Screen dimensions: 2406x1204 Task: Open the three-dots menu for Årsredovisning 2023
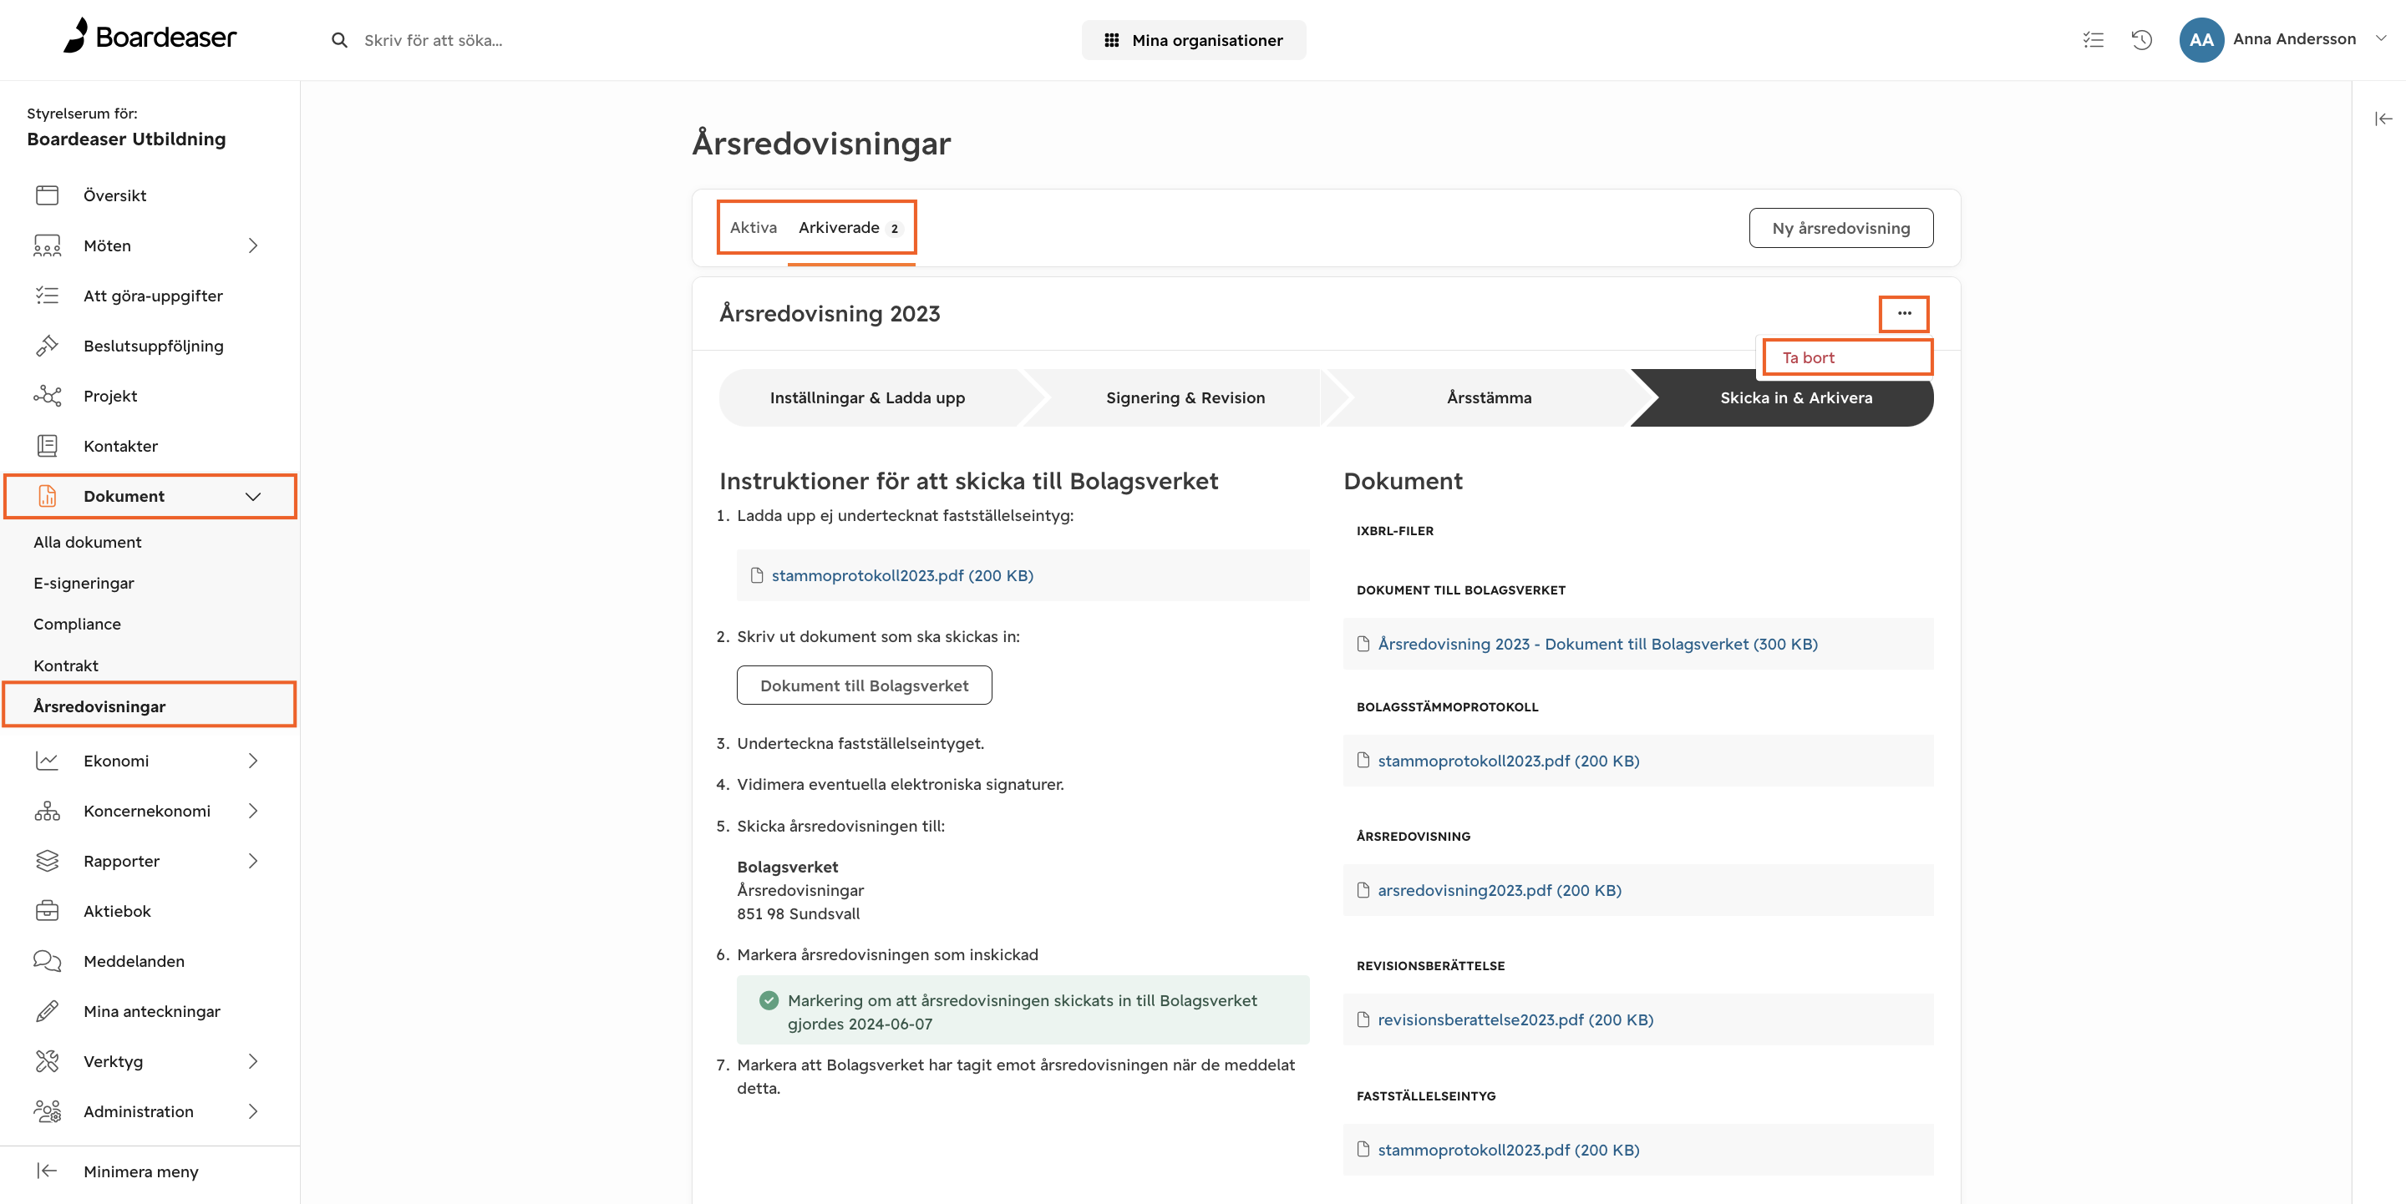click(x=1904, y=314)
